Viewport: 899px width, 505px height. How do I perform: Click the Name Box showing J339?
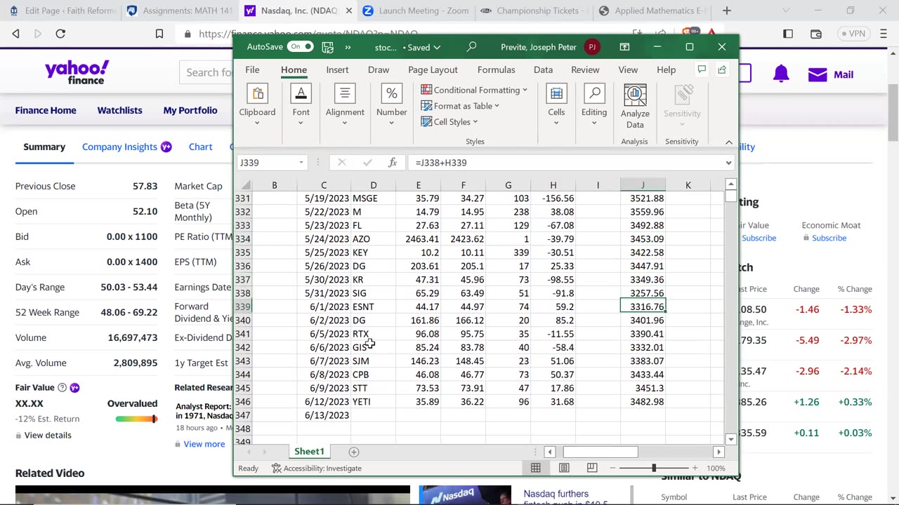point(267,163)
